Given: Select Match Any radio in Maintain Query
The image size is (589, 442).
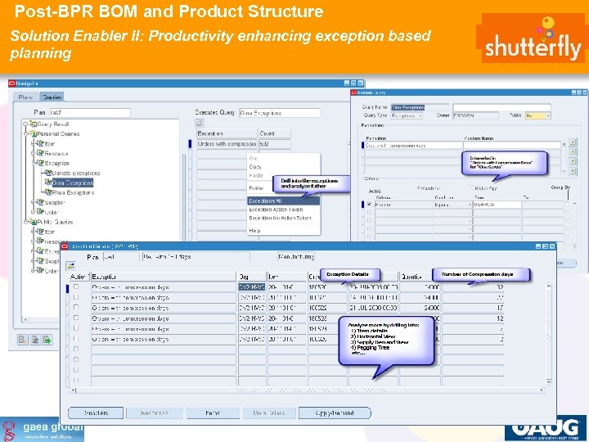Looking at the screenshot, I should click(472, 187).
